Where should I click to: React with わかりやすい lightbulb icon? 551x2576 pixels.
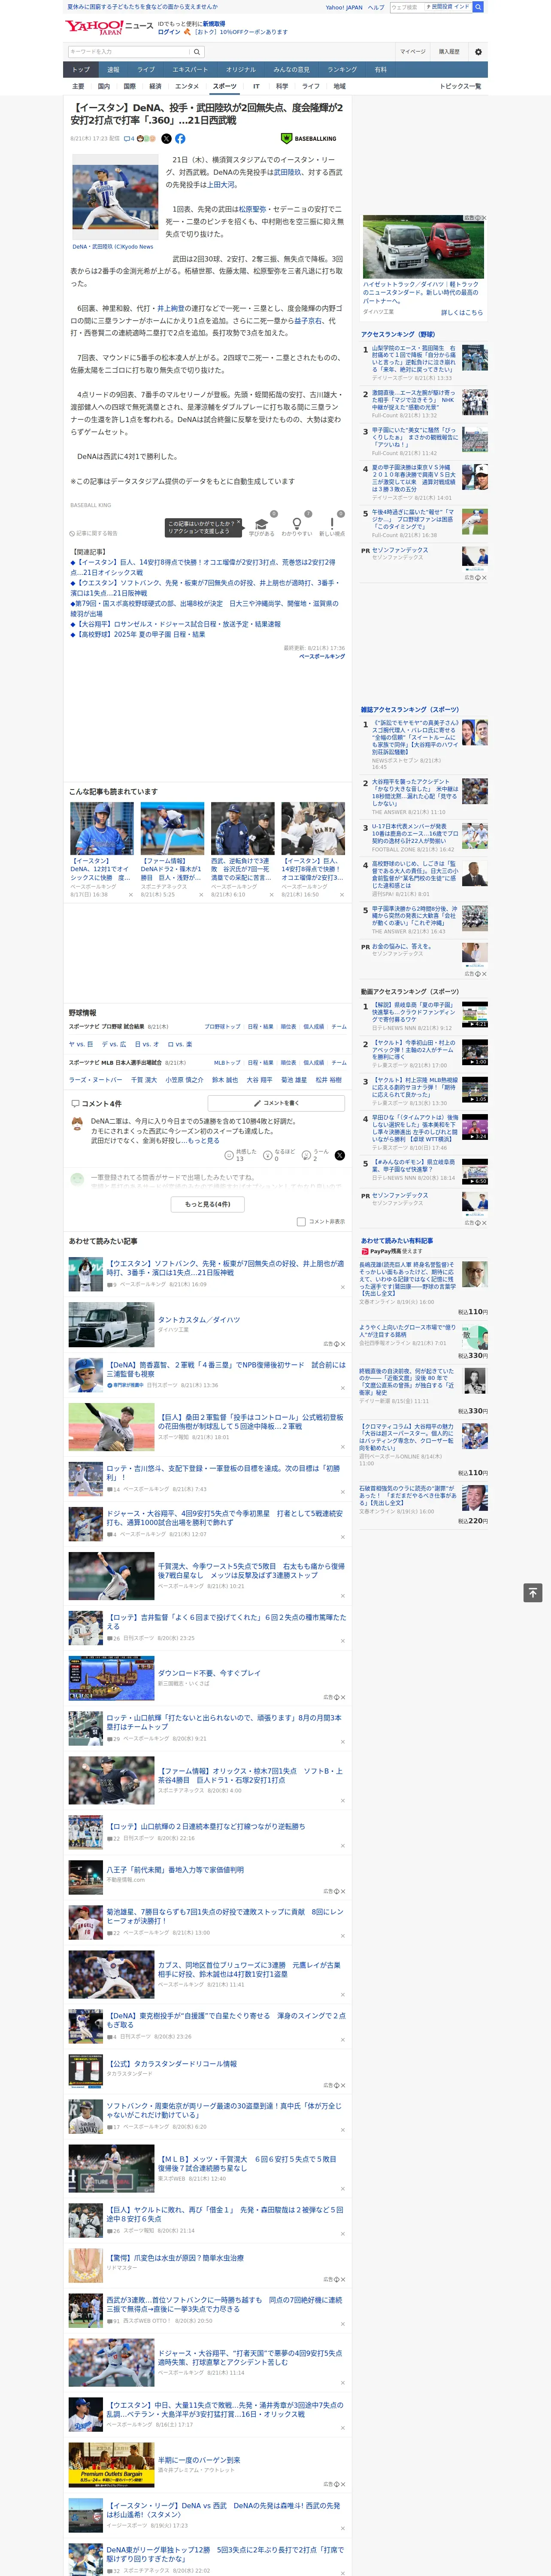(x=296, y=524)
